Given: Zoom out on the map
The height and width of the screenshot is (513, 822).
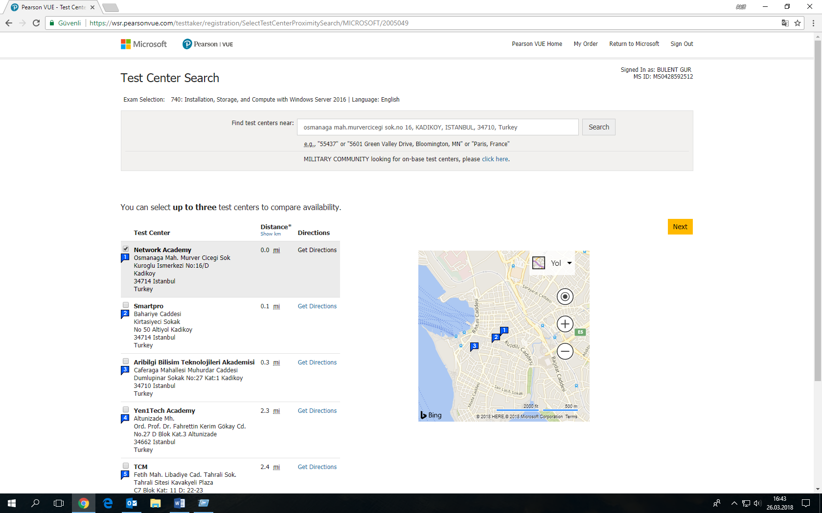Looking at the screenshot, I should tap(565, 351).
